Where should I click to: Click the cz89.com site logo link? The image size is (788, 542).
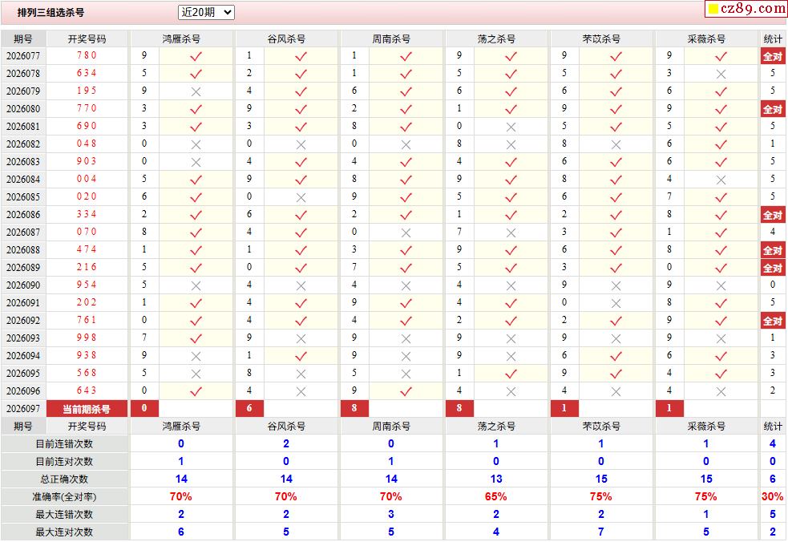pos(753,9)
